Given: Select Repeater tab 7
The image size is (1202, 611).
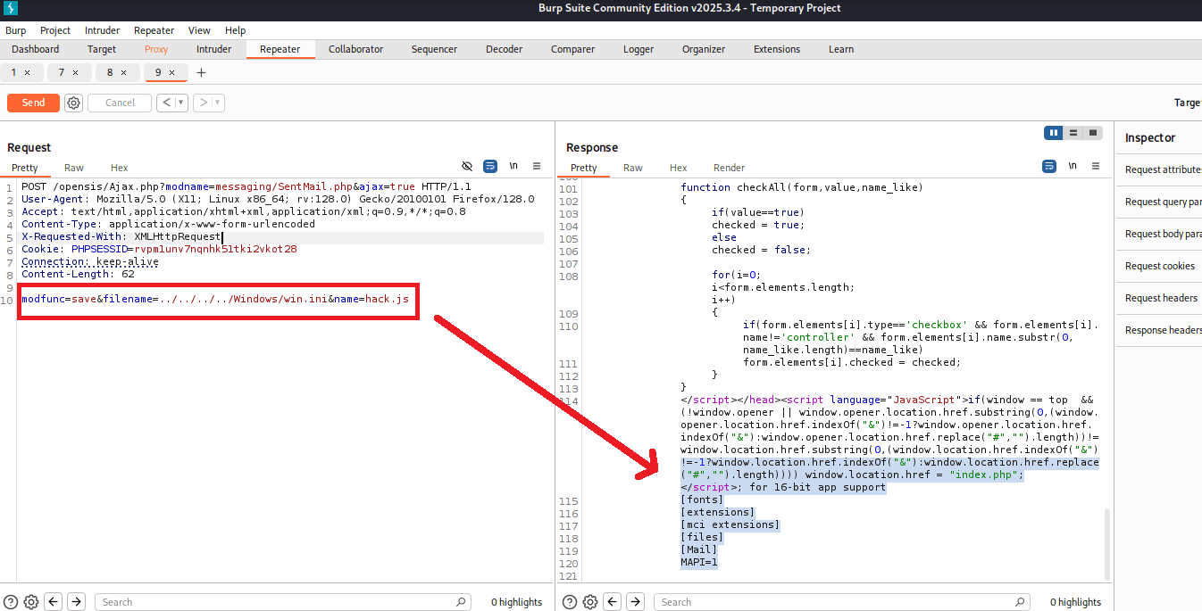Looking at the screenshot, I should [x=62, y=72].
